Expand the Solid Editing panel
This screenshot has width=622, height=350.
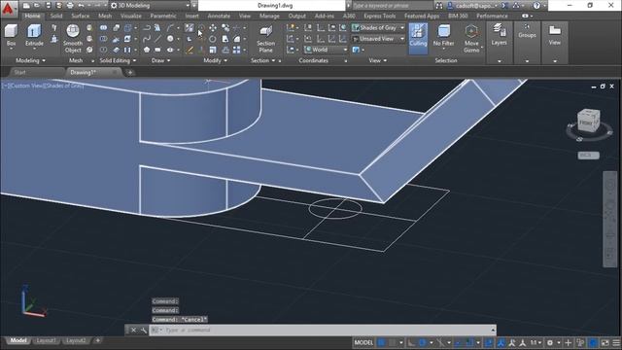click(118, 60)
